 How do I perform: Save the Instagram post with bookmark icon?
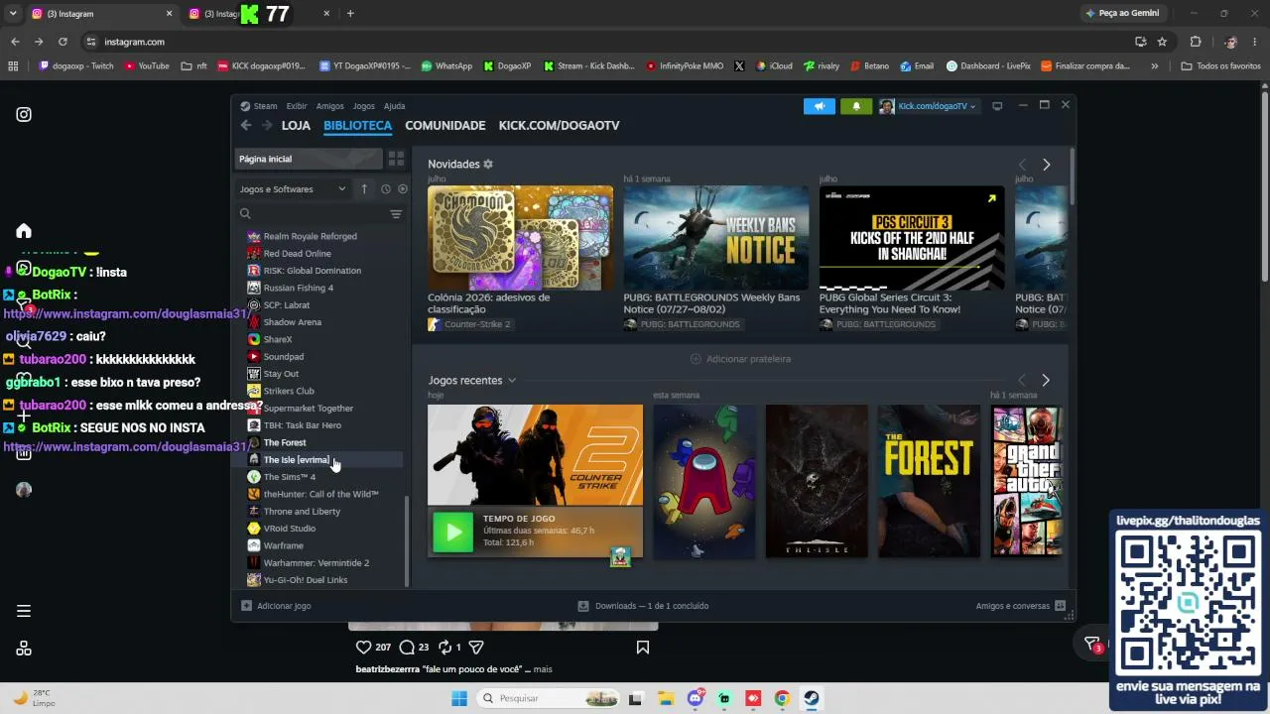(643, 647)
